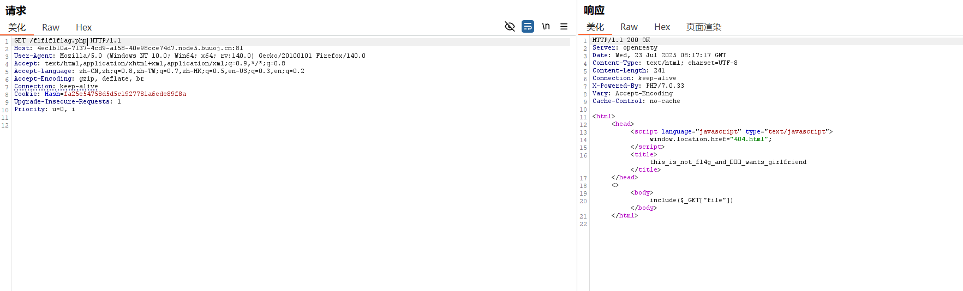Viewport: 963px width, 291px height.
Task: Click the HTTP/1.1 200 OK status line
Action: [621, 40]
